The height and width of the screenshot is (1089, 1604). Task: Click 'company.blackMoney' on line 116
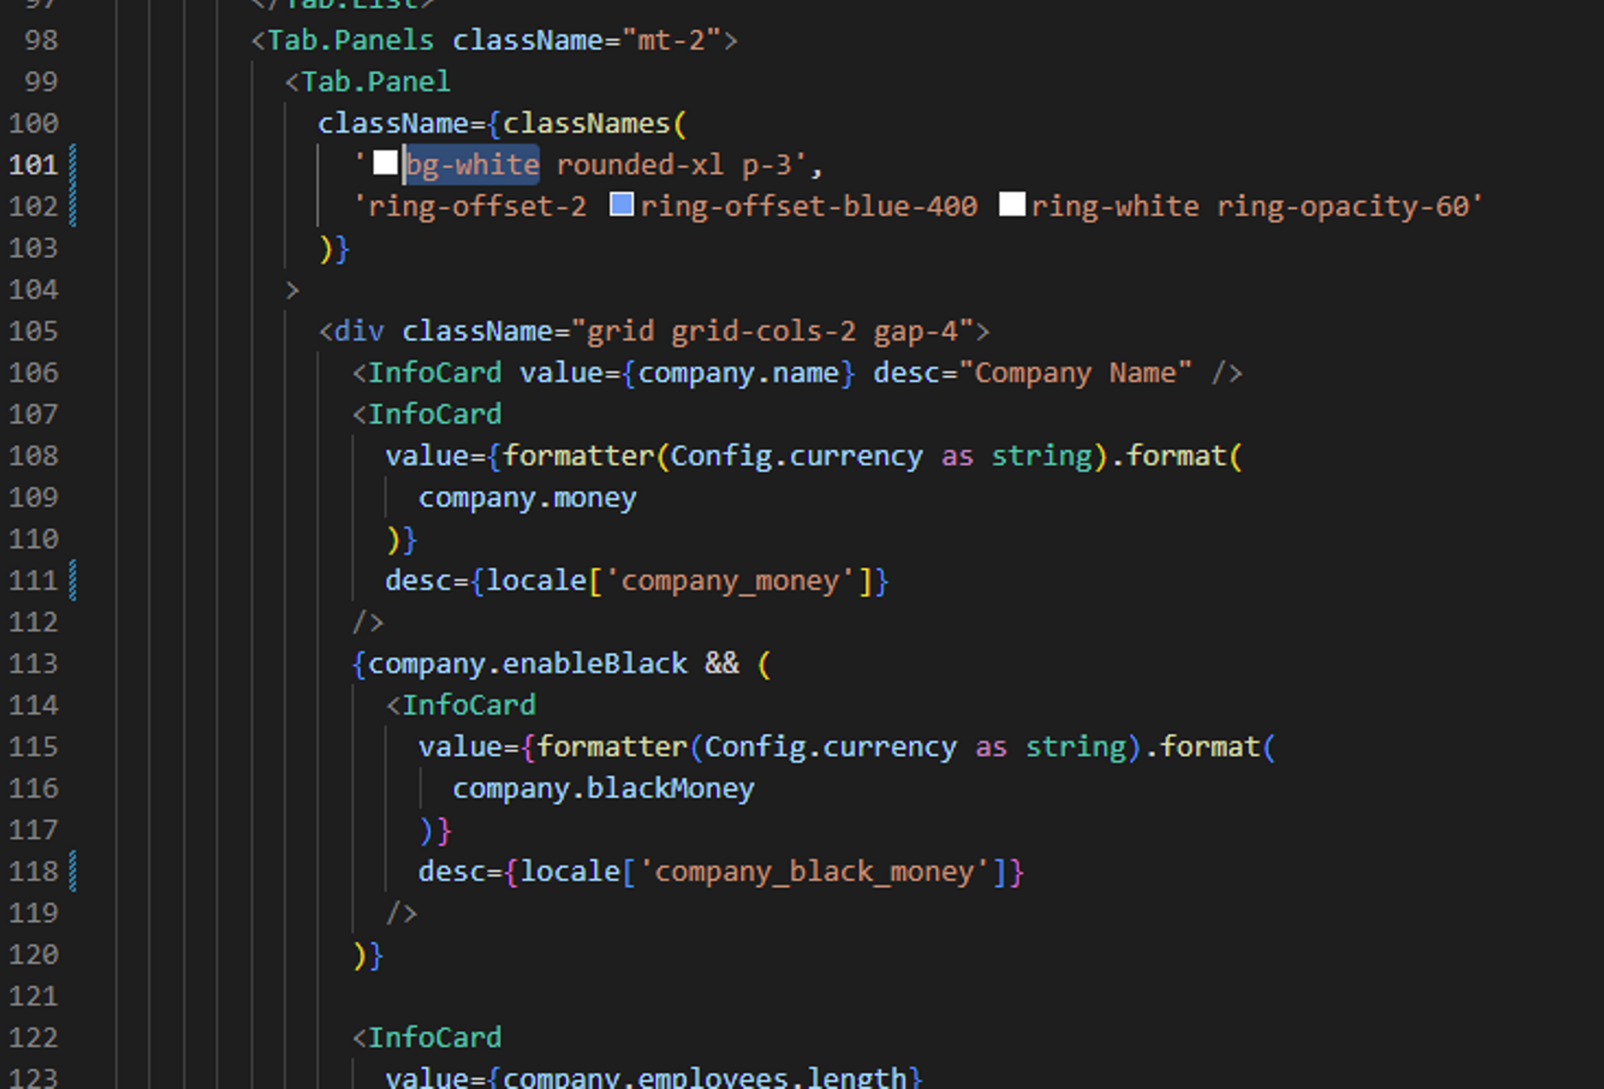click(x=603, y=788)
